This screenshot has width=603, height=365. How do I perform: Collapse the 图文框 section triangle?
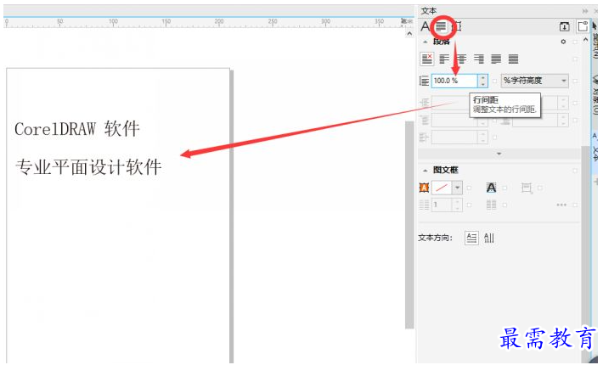point(425,171)
